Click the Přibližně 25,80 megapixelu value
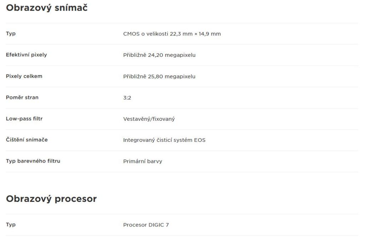 159,76
